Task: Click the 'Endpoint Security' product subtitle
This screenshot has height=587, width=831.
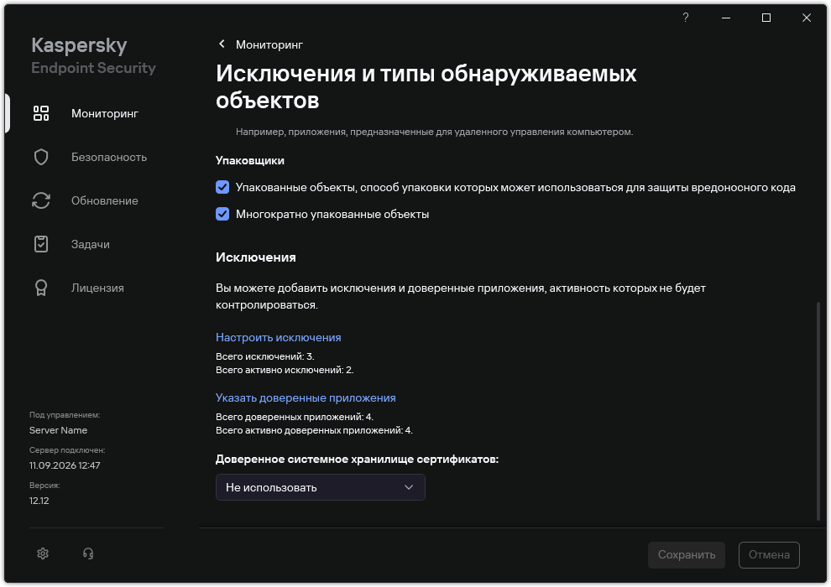Action: click(94, 68)
